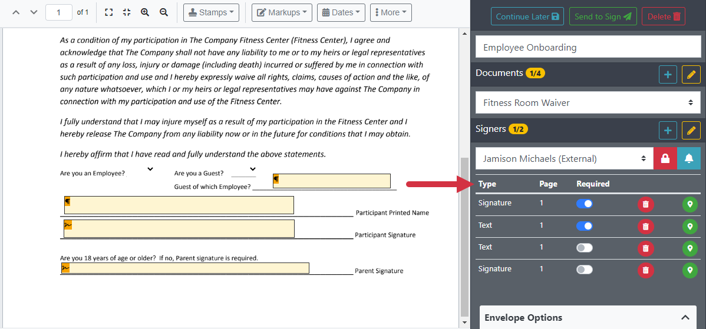Click the zoom out magnifier icon

(164, 12)
